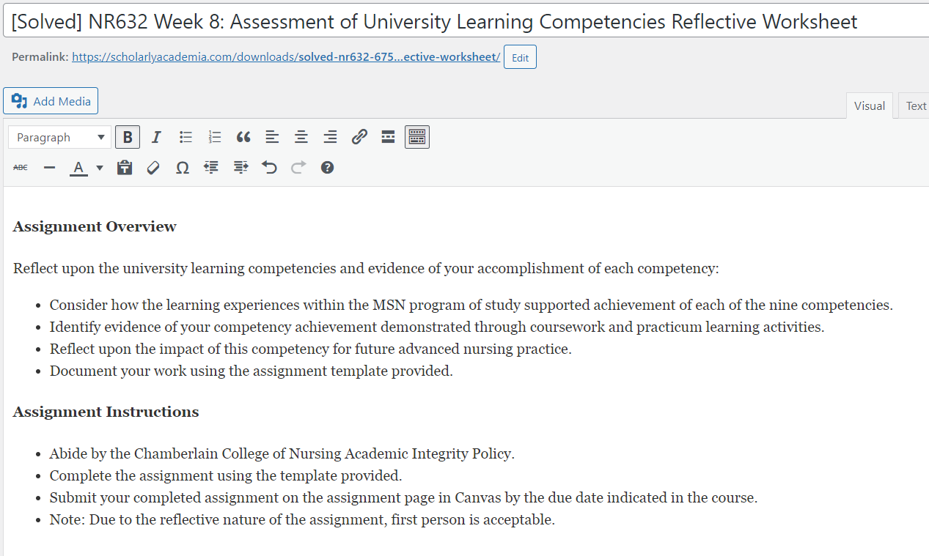929x556 pixels.
Task: Click the Paste as text icon
Action: [125, 168]
